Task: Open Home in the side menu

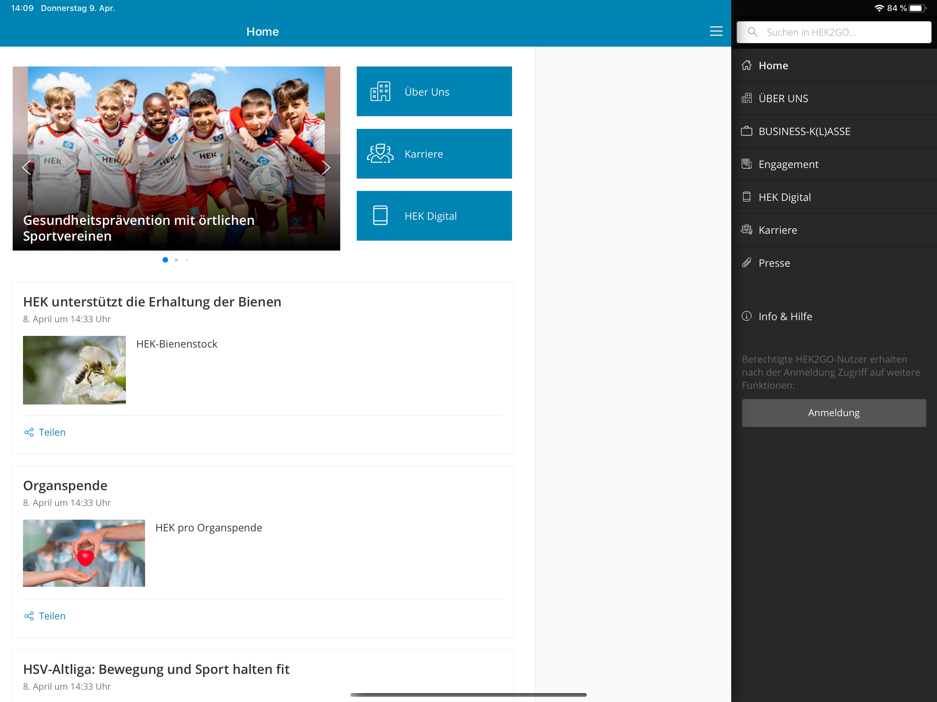Action: pyautogui.click(x=834, y=65)
